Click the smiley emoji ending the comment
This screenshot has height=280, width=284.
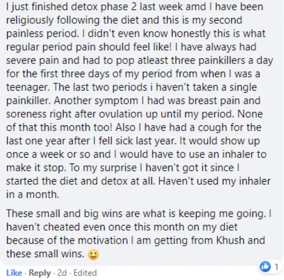[93, 255]
